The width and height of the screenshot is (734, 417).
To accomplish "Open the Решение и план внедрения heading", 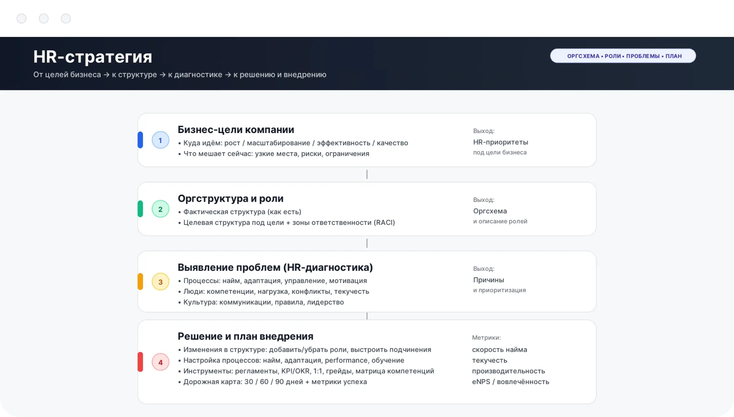I will pos(245,336).
